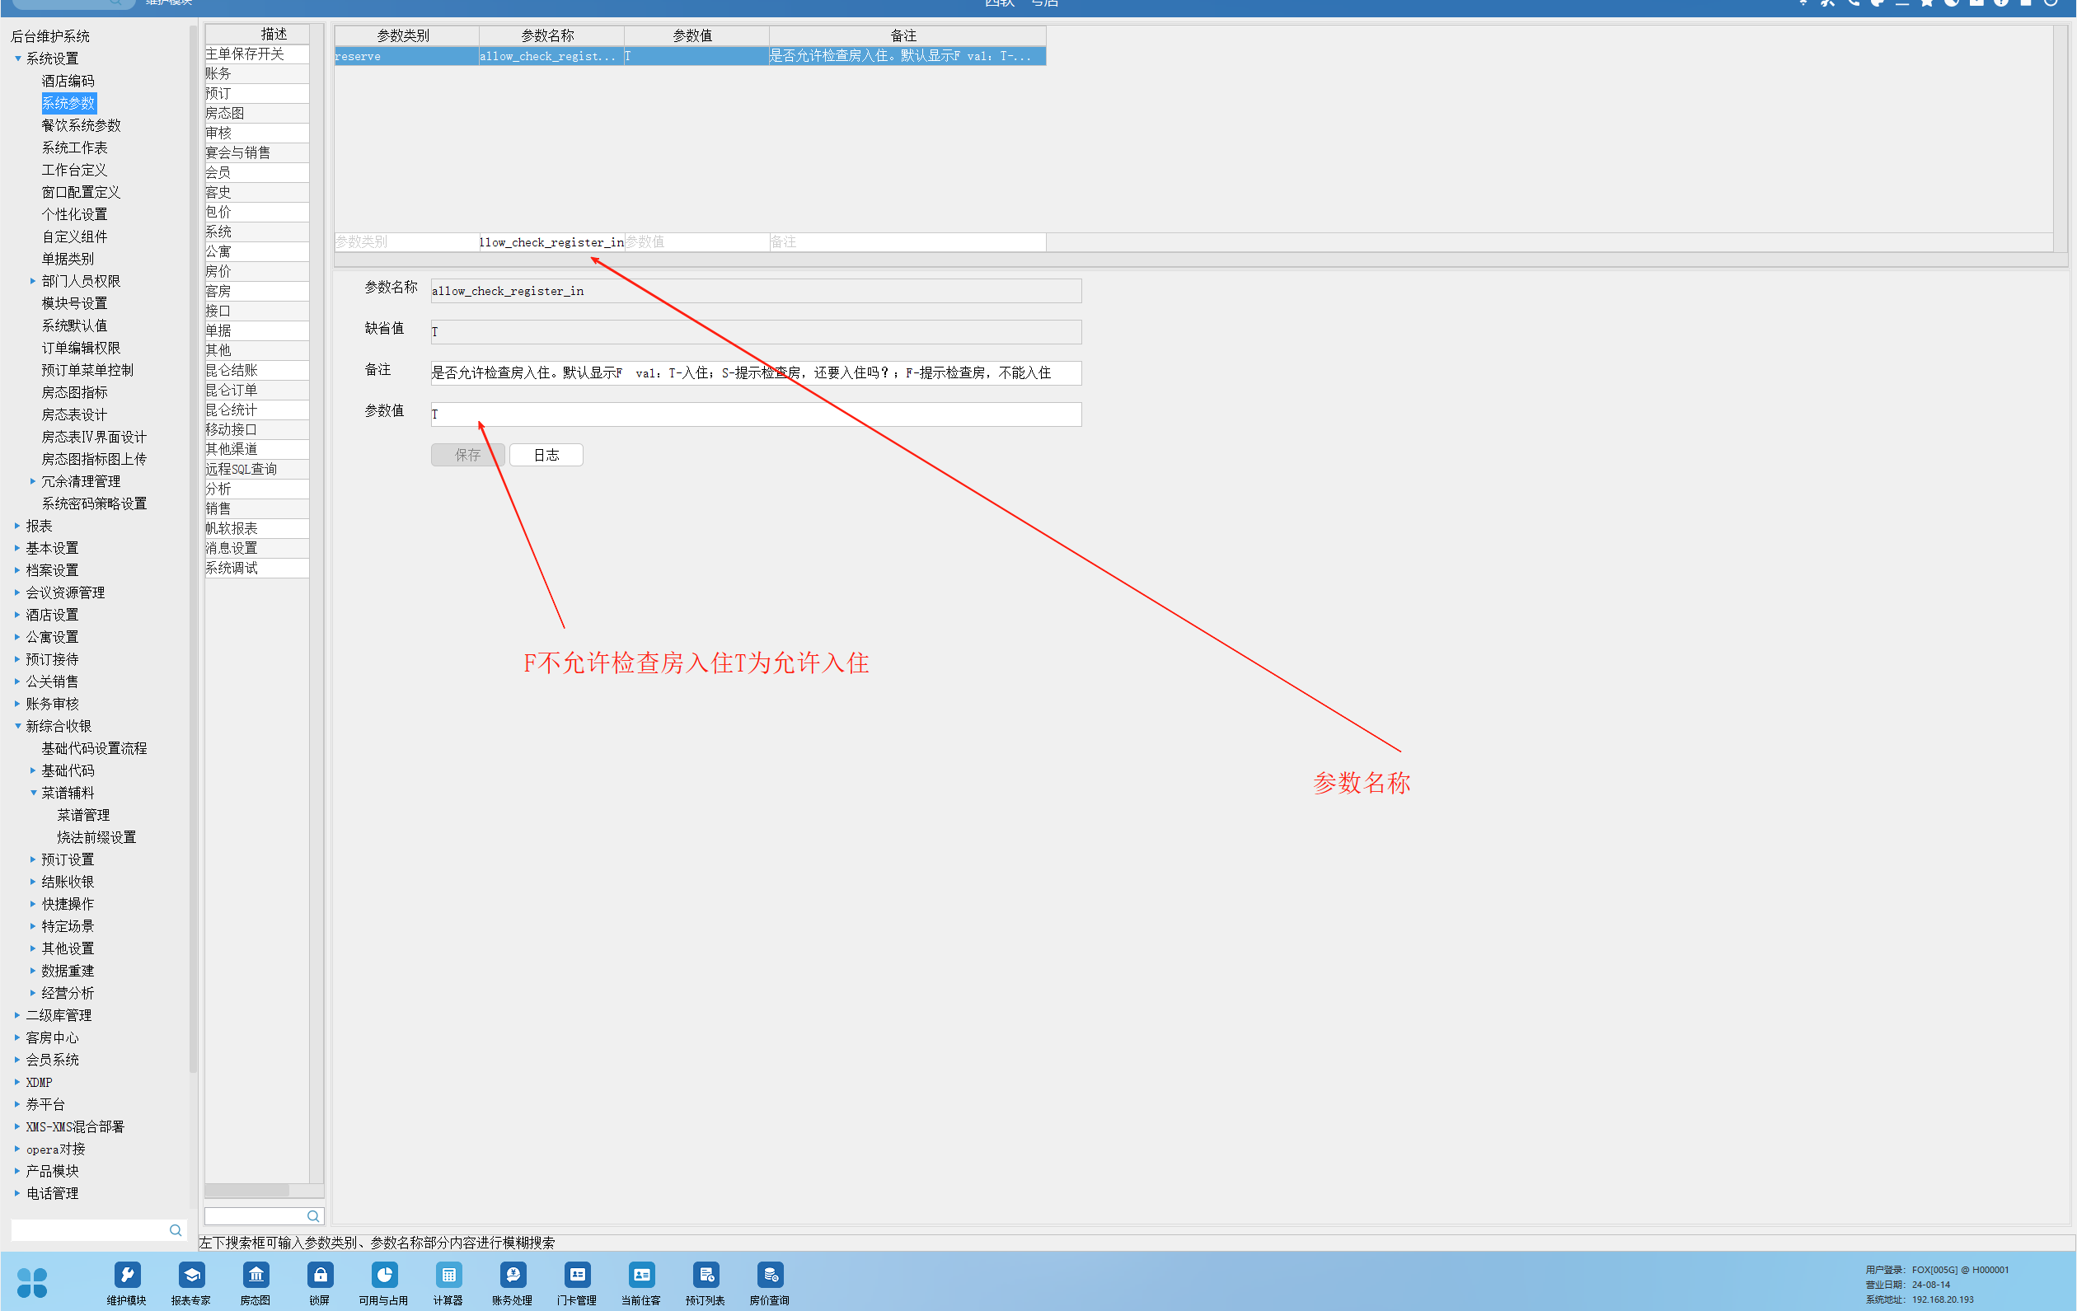Viewport: 2077px width, 1311px height.
Task: Click search icon in parameter category search box
Action: pyautogui.click(x=313, y=1216)
